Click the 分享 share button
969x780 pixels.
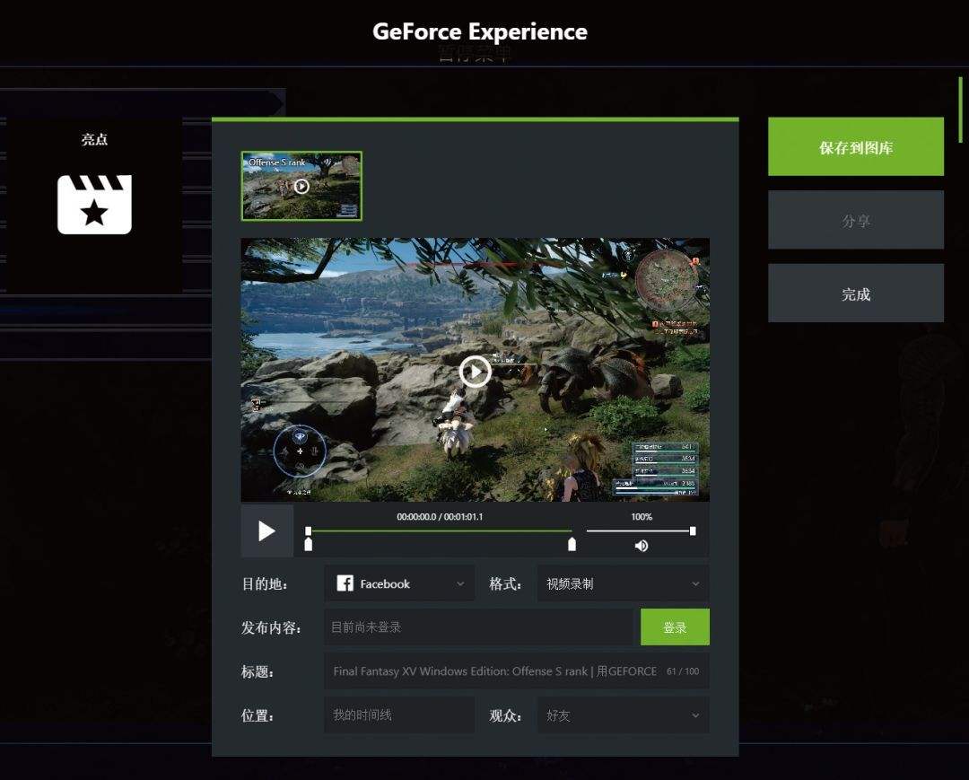pos(855,220)
